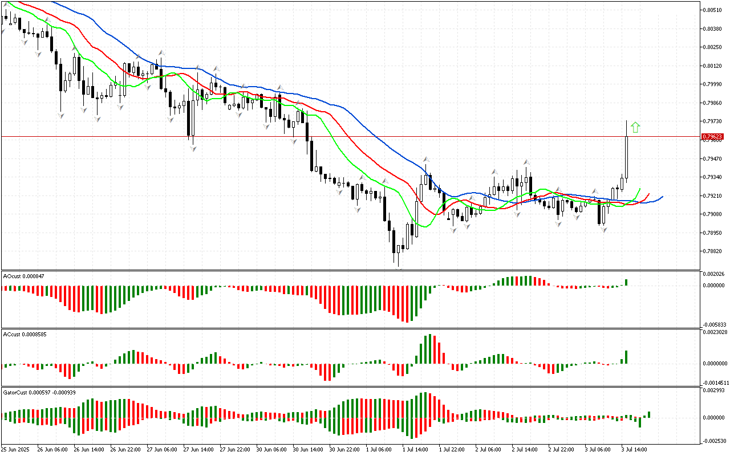Image resolution: width=730 pixels, height=456 pixels.
Task: Click the 3 Jul 14:00 time axis label
Action: tap(634, 449)
